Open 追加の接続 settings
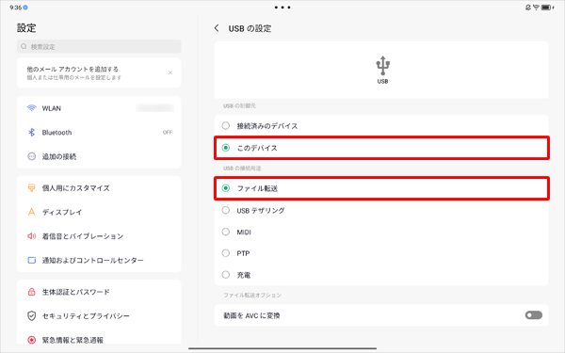The height and width of the screenshot is (353, 565). click(99, 156)
